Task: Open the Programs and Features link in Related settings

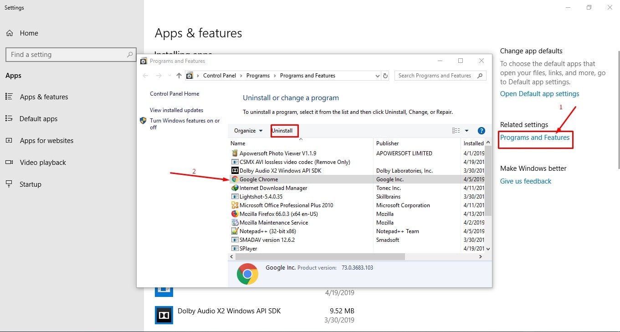Action: pyautogui.click(x=535, y=138)
